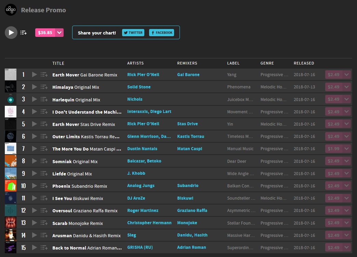Open the Phenomena label
The image size is (357, 257).
click(239, 87)
